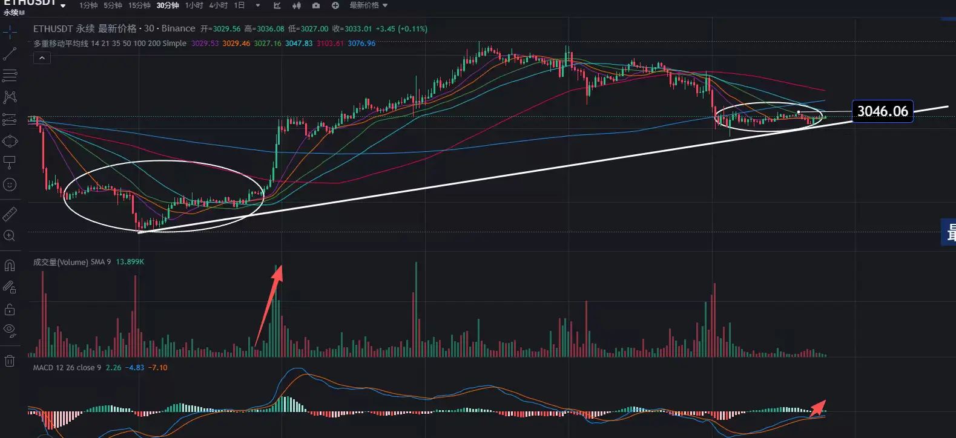Open the emoji icons tool
Image resolution: width=956 pixels, height=438 pixels.
[10, 185]
